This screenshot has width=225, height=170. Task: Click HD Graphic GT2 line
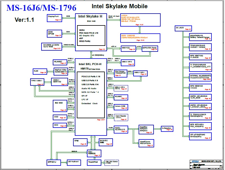point(86,36)
